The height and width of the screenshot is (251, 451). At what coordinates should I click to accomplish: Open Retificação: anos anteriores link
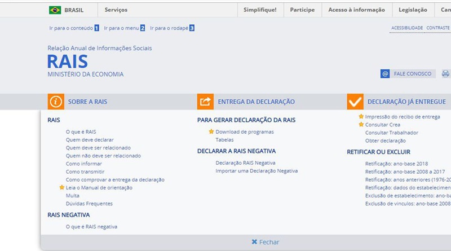pos(408,179)
